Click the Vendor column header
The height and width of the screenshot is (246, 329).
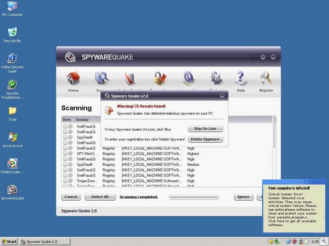[87, 120]
